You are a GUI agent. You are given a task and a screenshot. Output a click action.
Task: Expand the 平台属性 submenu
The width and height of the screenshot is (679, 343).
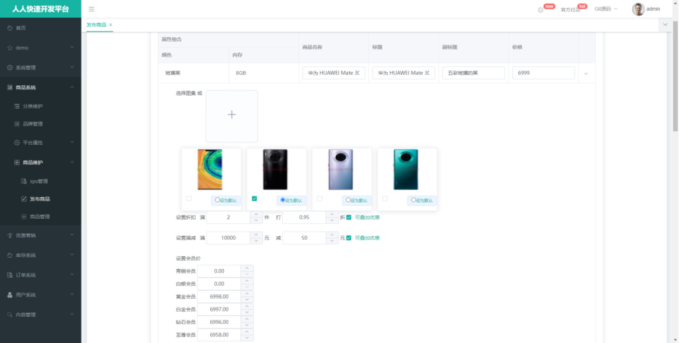pos(72,142)
